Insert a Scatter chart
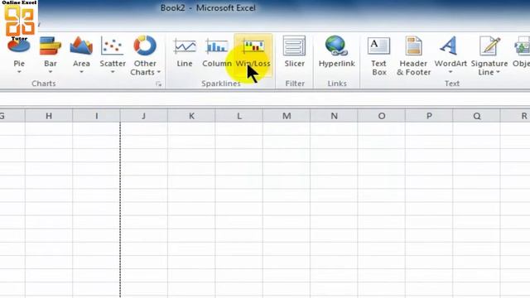The width and height of the screenshot is (530, 298). (113, 55)
